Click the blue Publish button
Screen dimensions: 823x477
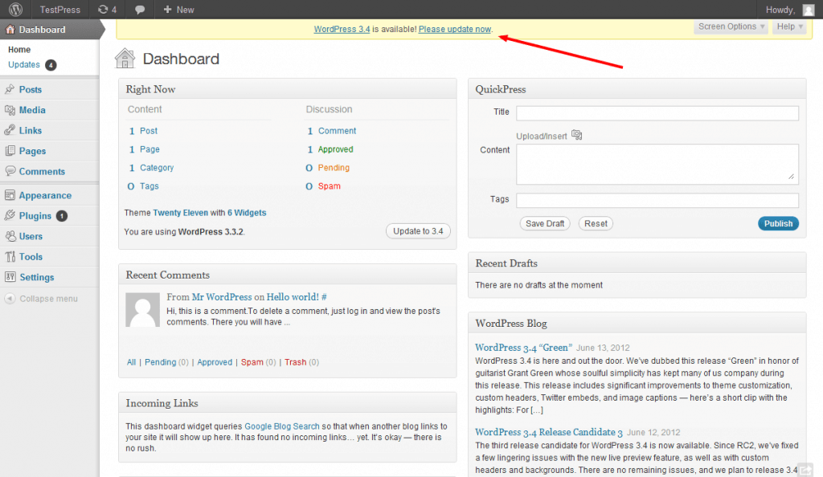778,223
